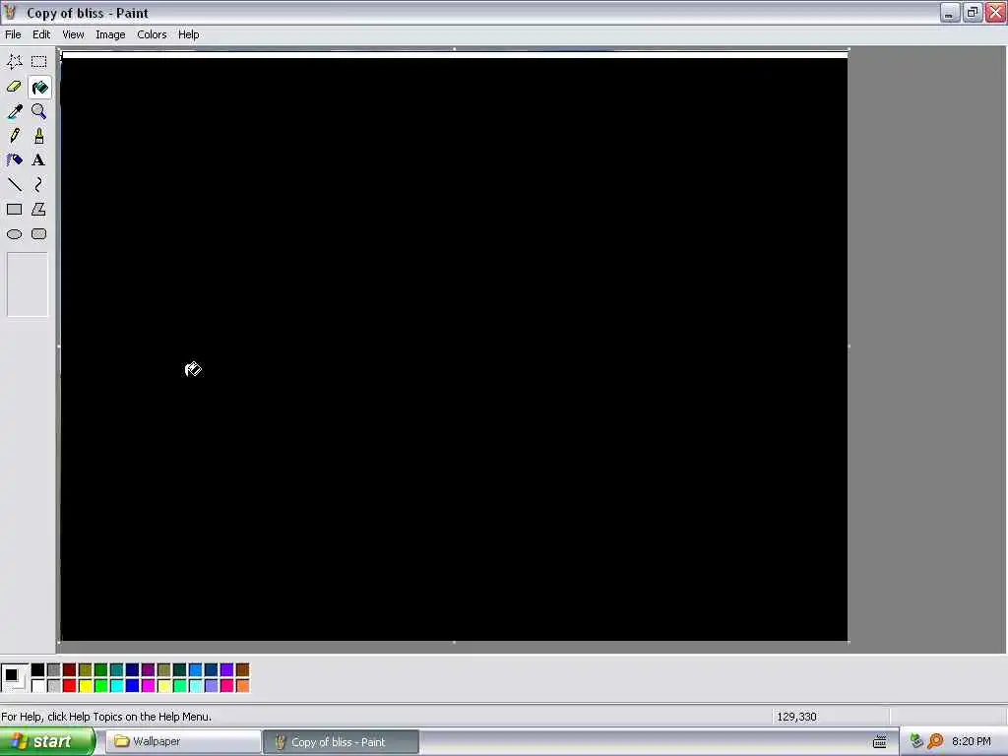Pick the navy blue palette swatch

coord(133,670)
